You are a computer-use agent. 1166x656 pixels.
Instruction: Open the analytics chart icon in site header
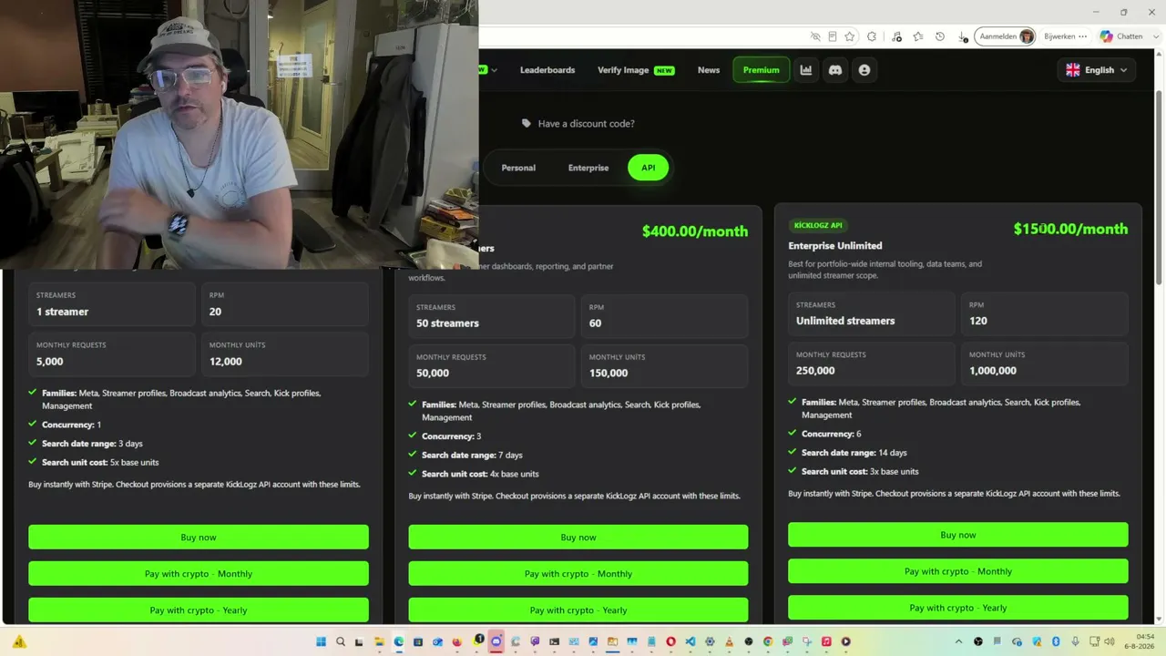click(806, 70)
